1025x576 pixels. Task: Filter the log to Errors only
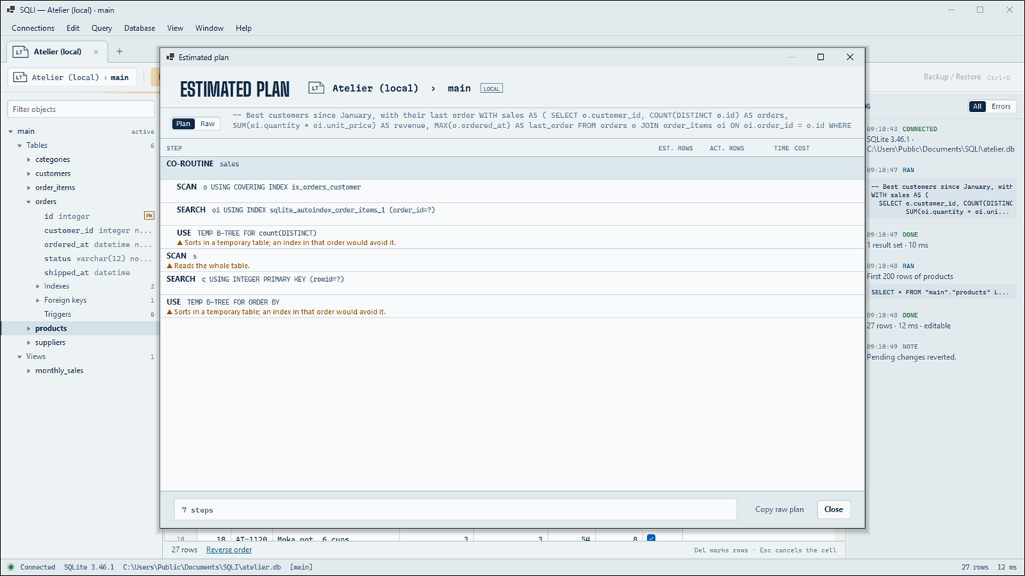pyautogui.click(x=1001, y=107)
